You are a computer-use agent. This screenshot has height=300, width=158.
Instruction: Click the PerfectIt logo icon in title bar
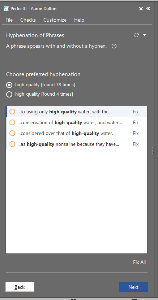tap(6, 9)
